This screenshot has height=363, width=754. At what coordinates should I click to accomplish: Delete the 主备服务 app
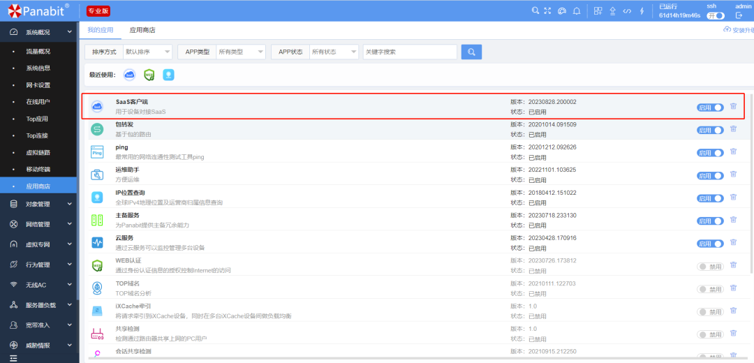tap(733, 220)
